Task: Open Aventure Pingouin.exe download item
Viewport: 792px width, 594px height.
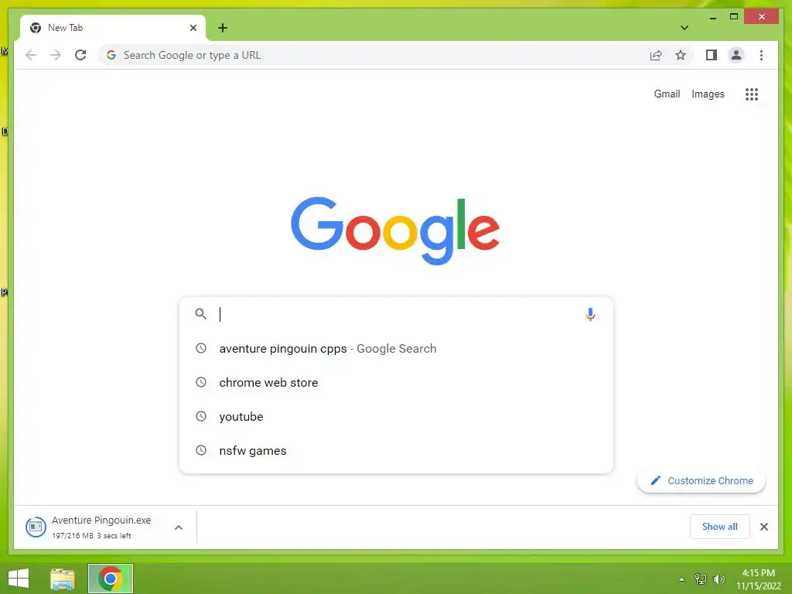Action: (101, 527)
